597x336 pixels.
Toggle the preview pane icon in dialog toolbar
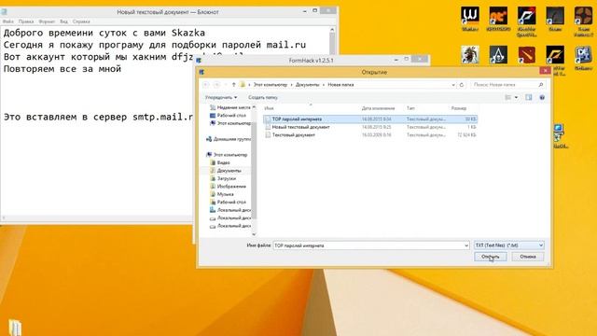(529, 97)
